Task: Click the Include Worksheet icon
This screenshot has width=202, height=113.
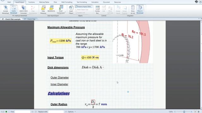Action: tap(5, 9)
